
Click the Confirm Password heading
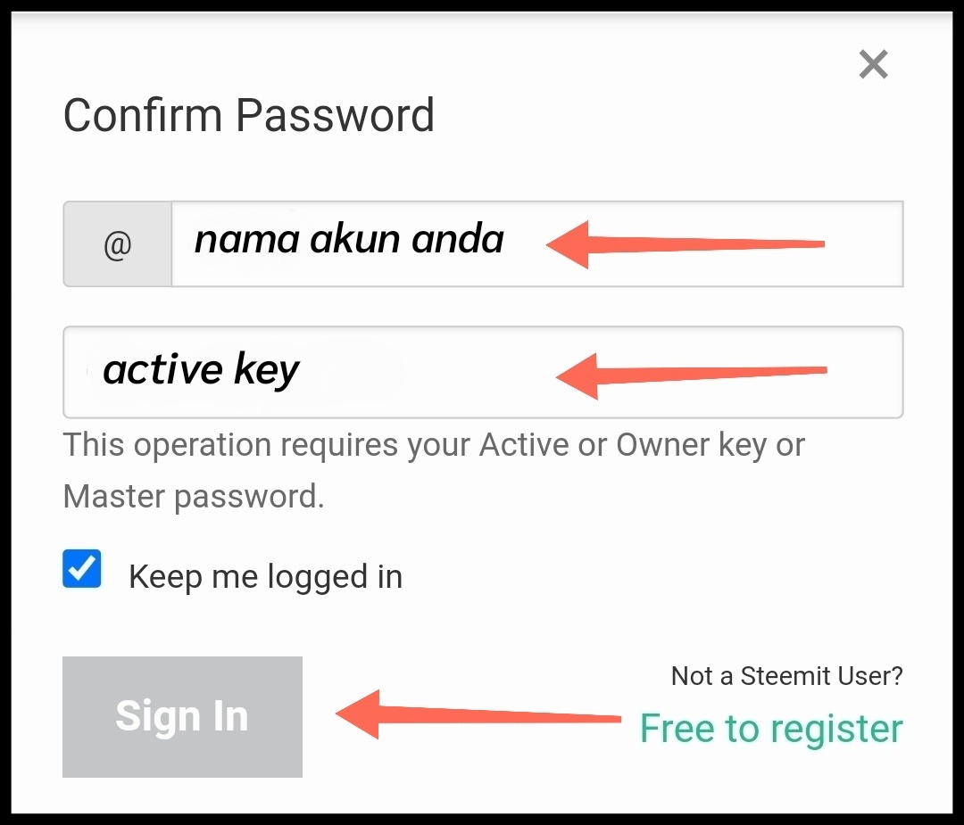(248, 116)
